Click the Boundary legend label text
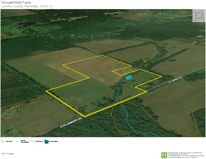The height and width of the screenshot is (159, 206). pos(9,142)
